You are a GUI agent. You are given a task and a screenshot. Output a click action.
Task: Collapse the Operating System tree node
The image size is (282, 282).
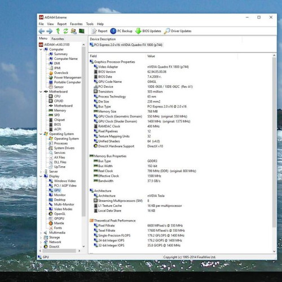[x=41, y=134]
